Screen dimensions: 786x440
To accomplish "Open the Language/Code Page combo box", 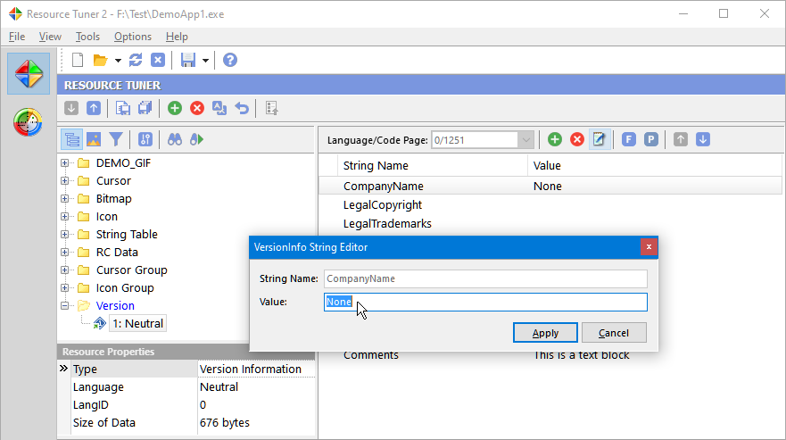I will [483, 140].
